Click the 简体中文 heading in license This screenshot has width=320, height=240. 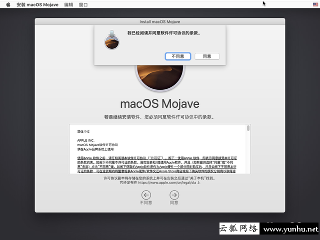click(83, 132)
